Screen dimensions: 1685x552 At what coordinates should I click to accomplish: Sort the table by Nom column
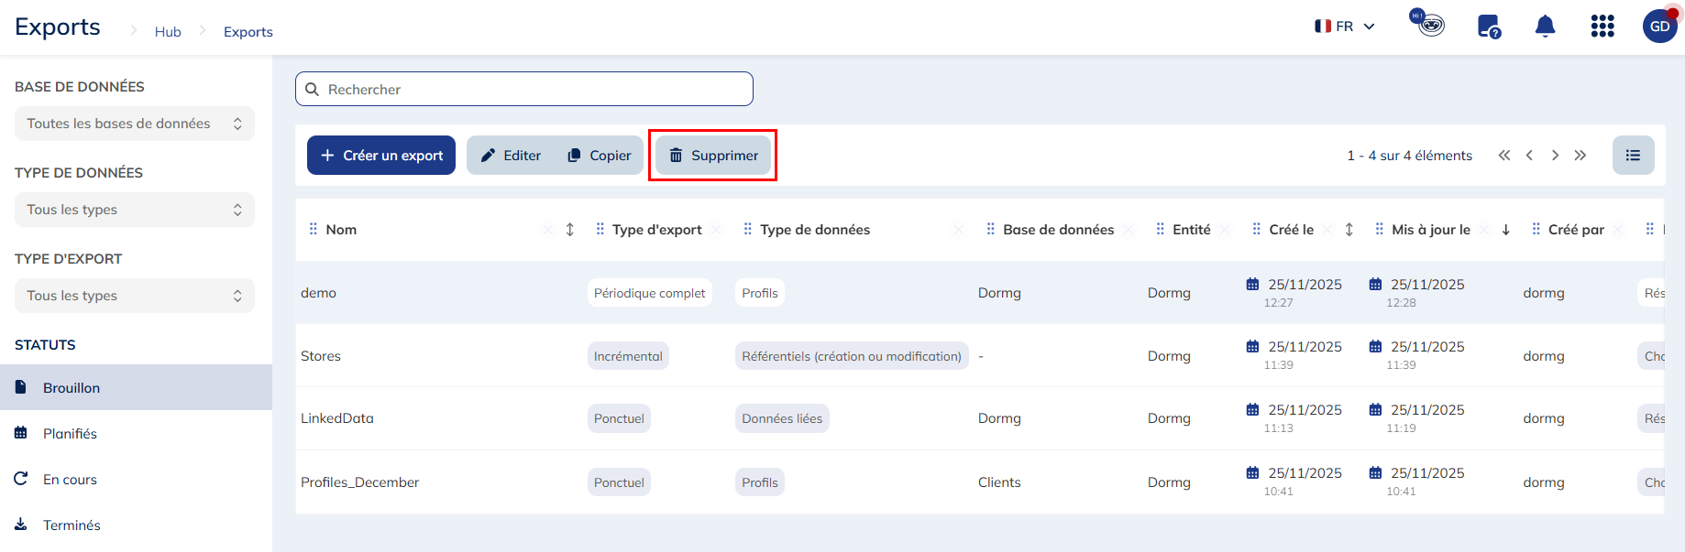569,230
